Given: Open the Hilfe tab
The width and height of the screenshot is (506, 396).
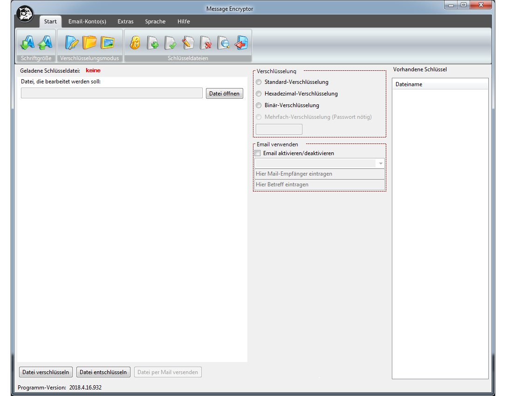Looking at the screenshot, I should point(184,21).
